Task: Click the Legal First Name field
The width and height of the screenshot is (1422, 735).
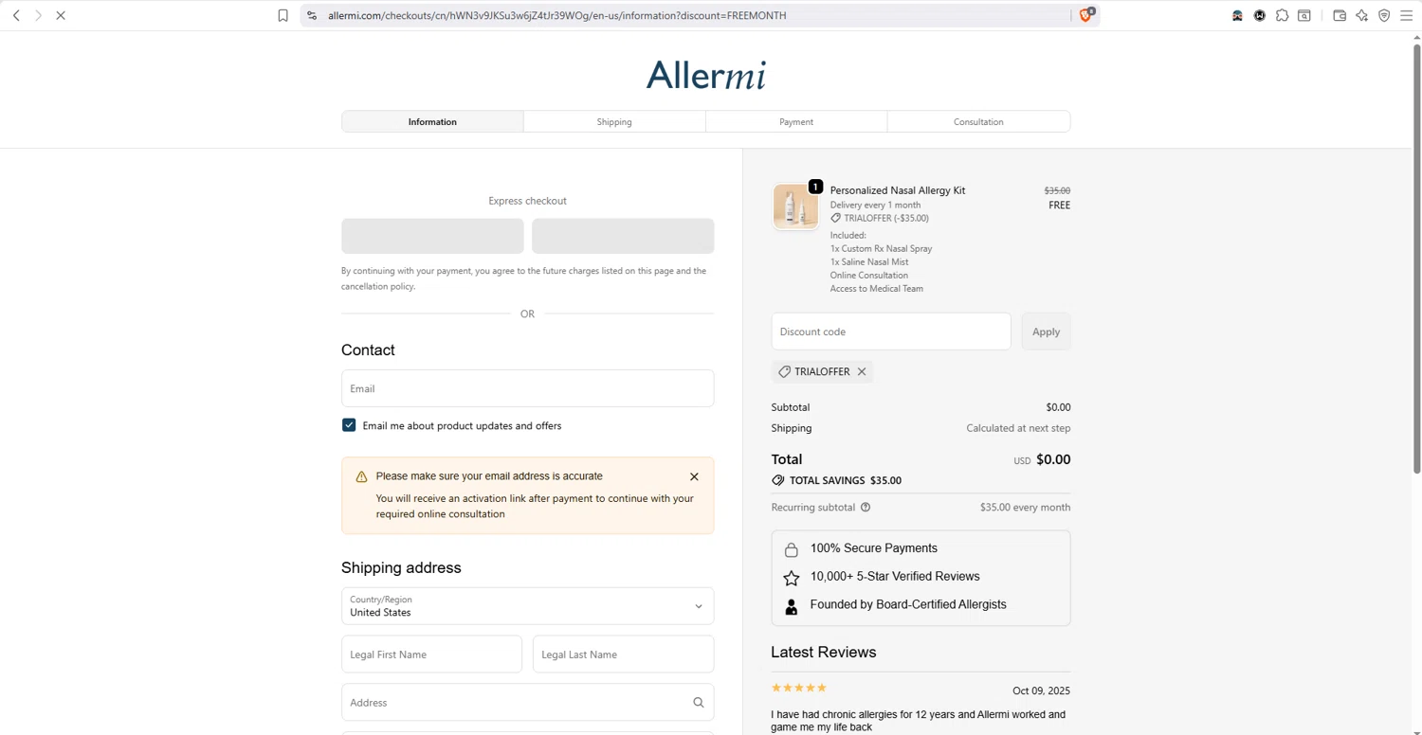Action: pyautogui.click(x=431, y=654)
